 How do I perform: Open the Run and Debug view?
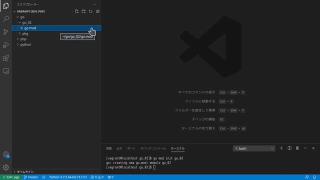[5, 45]
